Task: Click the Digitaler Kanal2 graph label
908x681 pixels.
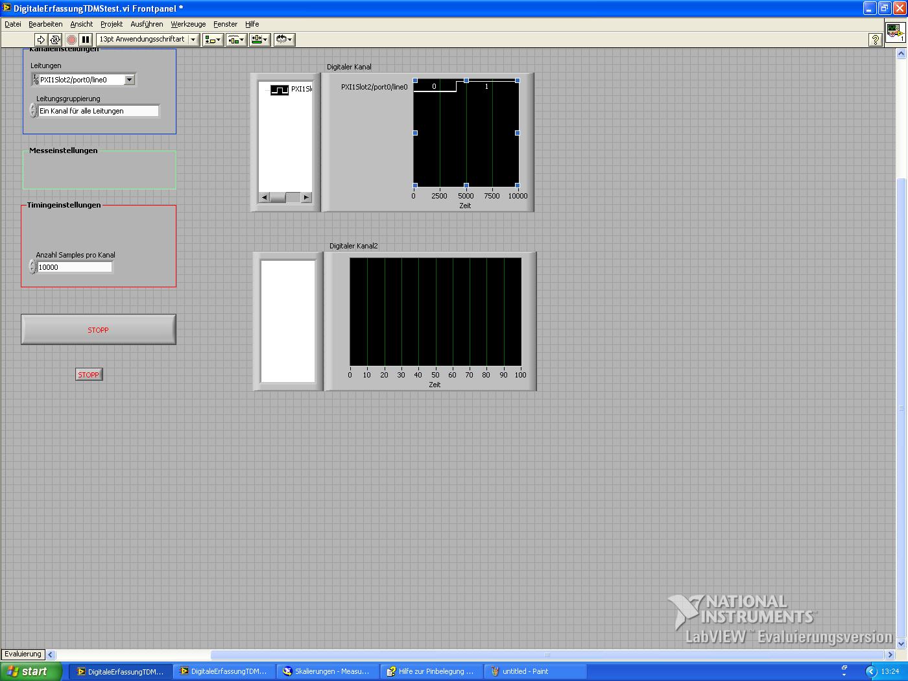Action: (x=353, y=246)
